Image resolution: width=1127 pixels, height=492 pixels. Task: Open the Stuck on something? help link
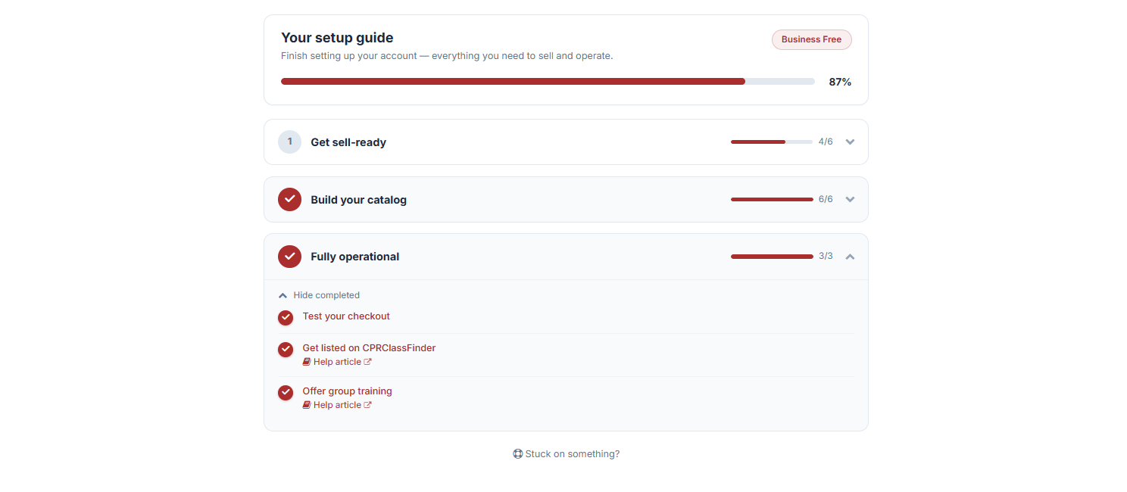pyautogui.click(x=566, y=454)
